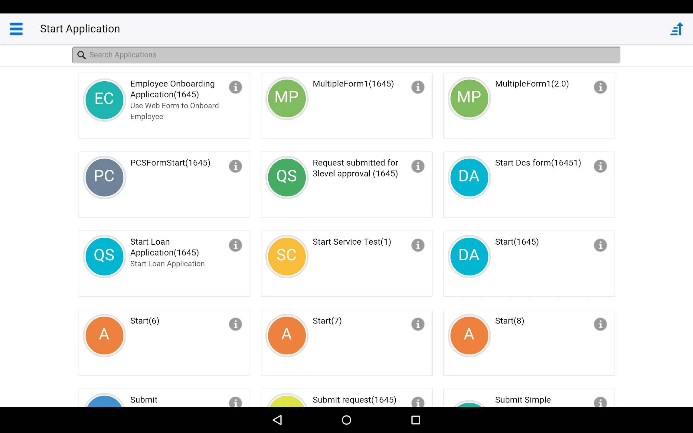Toggle info for Start(7) application
The height and width of the screenshot is (433, 693).
tap(418, 324)
